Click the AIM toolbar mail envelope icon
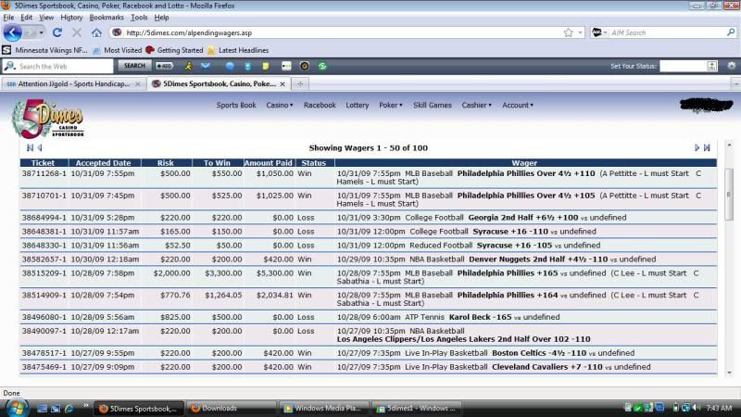This screenshot has width=741, height=417. [206, 66]
